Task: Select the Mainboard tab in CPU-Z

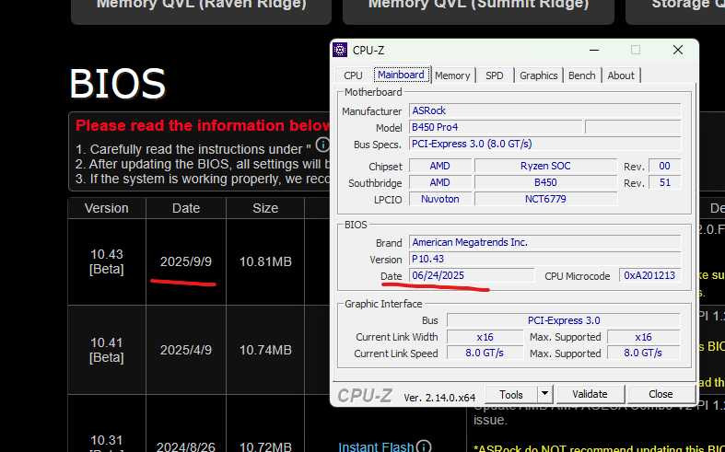Action: [401, 75]
